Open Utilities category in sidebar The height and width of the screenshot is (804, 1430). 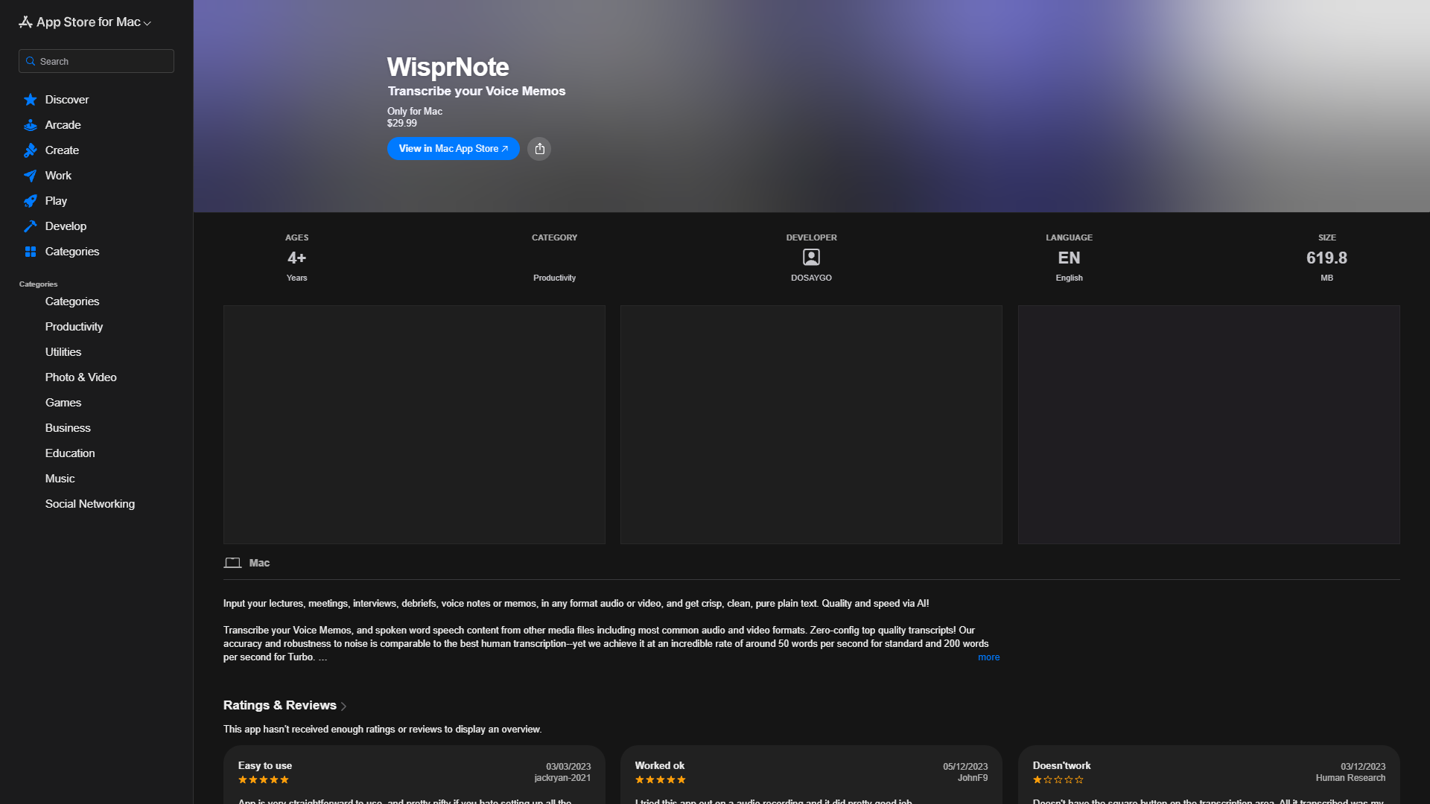tap(63, 352)
